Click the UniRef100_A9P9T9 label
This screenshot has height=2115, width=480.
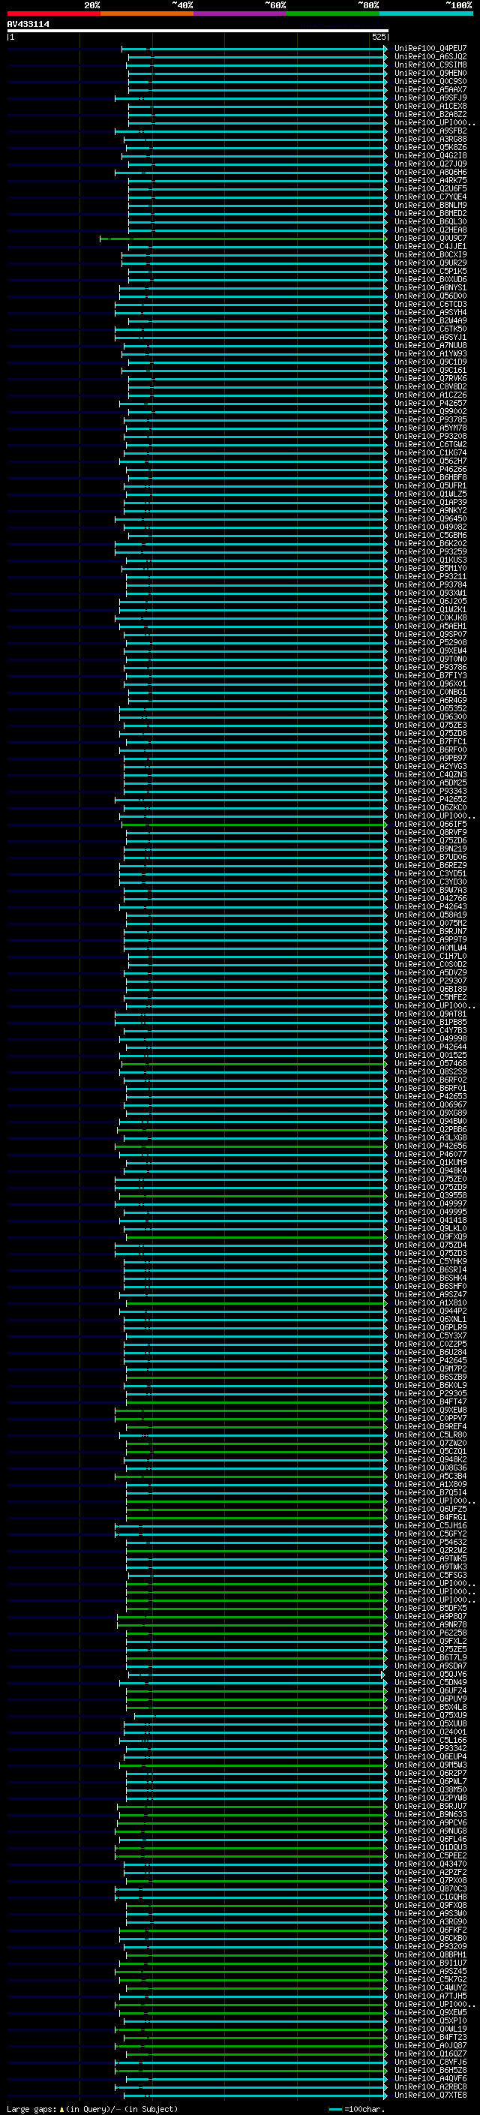click(x=430, y=940)
